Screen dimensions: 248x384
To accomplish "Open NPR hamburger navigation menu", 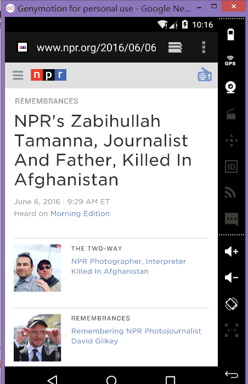I will click(x=18, y=75).
